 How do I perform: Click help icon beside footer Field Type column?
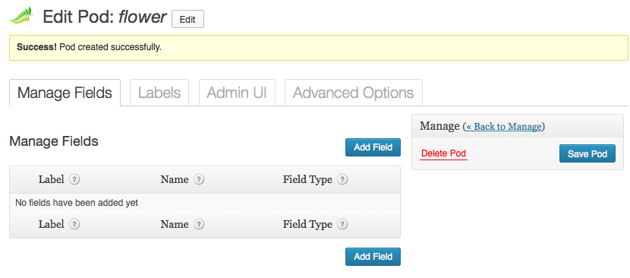click(x=342, y=224)
